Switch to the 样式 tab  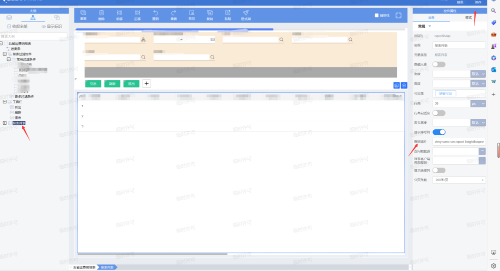pyautogui.click(x=468, y=17)
